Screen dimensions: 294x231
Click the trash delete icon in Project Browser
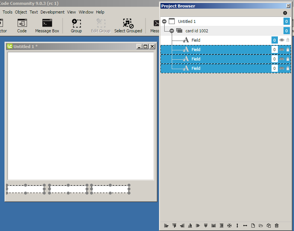pos(277,225)
